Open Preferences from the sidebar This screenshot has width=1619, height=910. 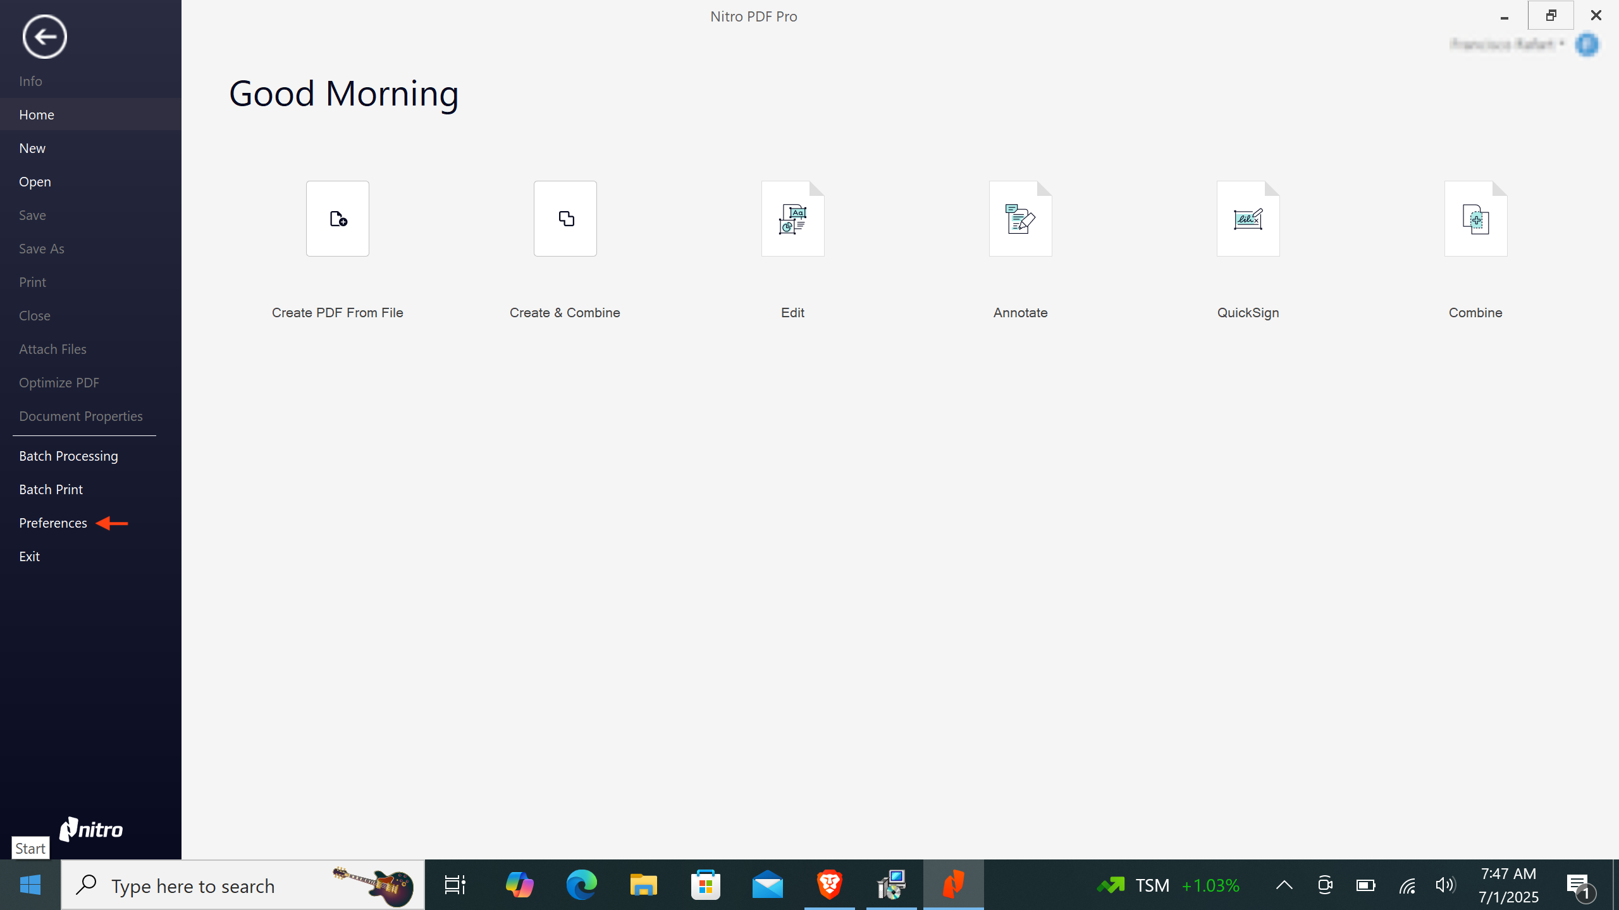[x=53, y=523]
